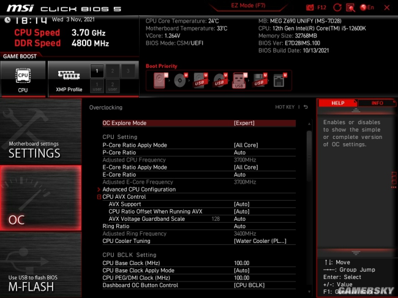Viewport: 398px width, 298px height.
Task: Enable XMP profile 2
Action: 113,71
